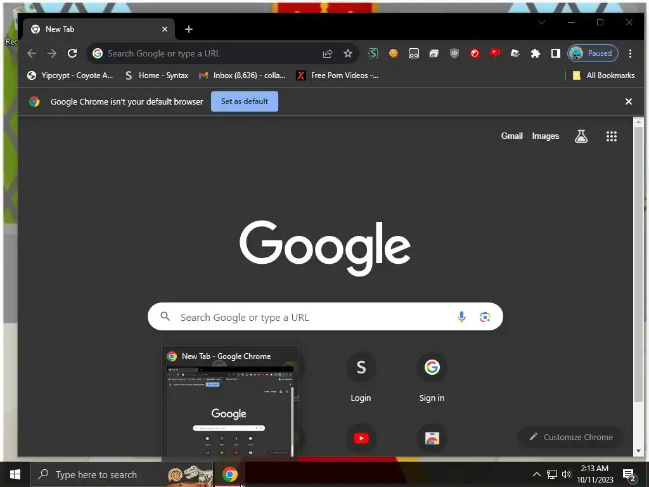Open the Chrome Web Store shortcut

(x=432, y=439)
